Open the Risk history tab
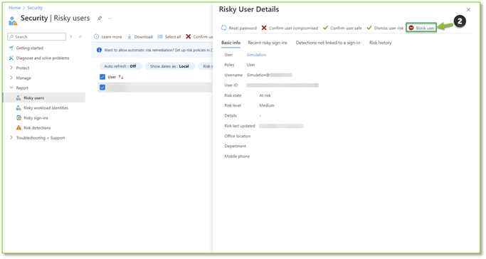486x259 pixels. pyautogui.click(x=380, y=43)
